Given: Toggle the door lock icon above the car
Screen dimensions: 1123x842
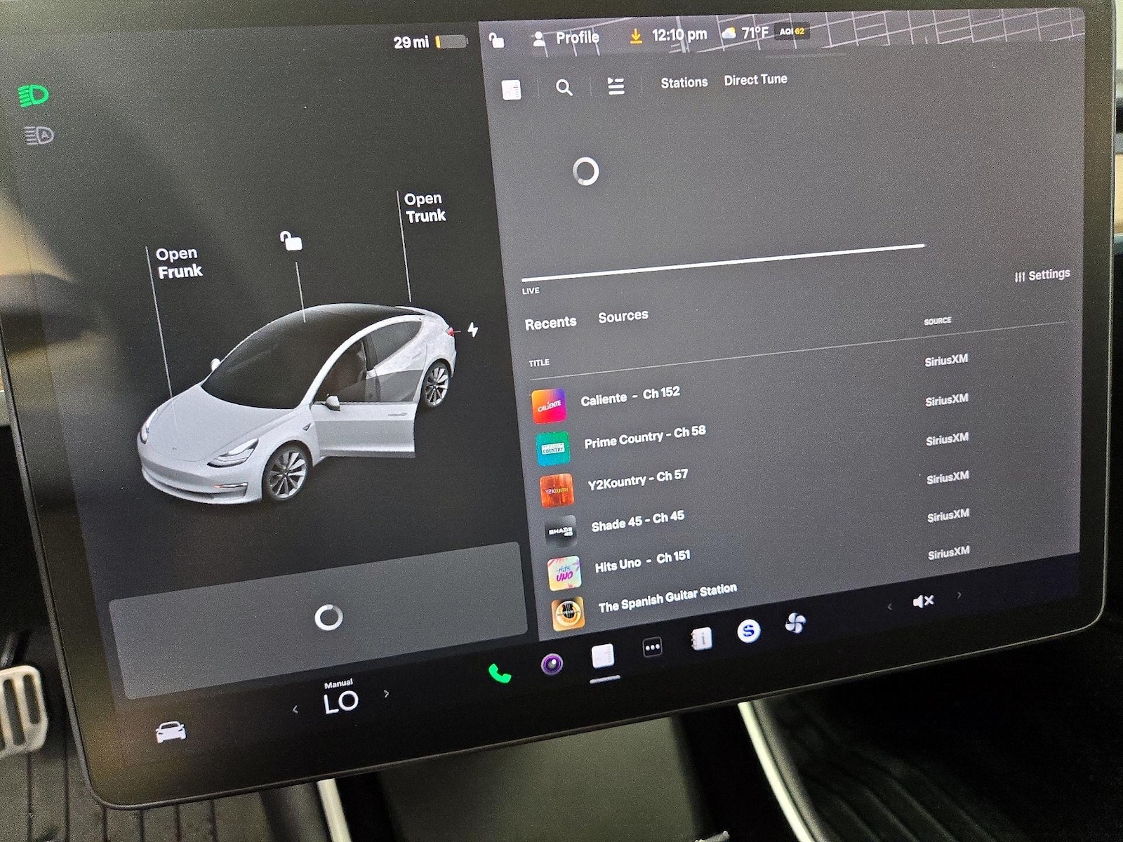Looking at the screenshot, I should pos(291,241).
